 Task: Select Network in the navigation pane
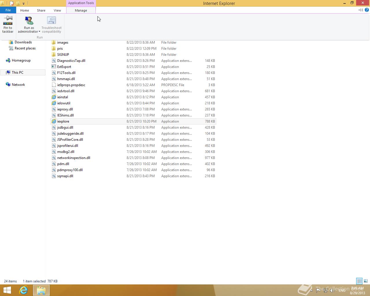(18, 85)
